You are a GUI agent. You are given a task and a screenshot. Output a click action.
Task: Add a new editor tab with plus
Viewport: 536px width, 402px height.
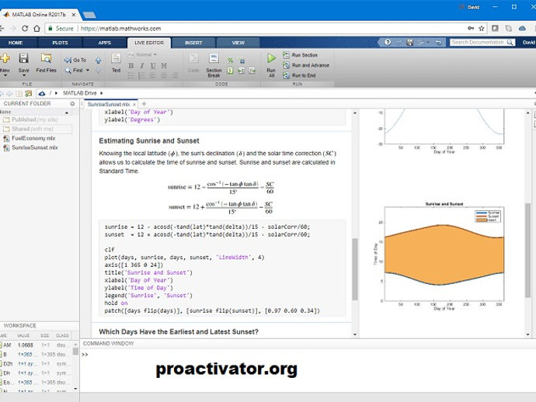pos(144,103)
